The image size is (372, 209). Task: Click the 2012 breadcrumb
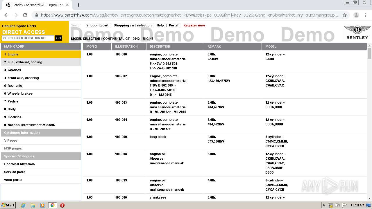pyautogui.click(x=136, y=39)
